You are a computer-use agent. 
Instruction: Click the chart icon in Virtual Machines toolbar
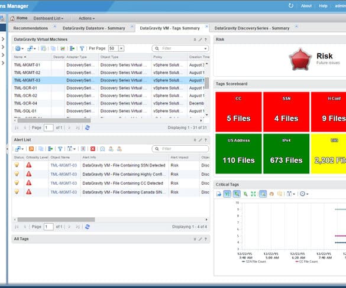click(x=63, y=48)
